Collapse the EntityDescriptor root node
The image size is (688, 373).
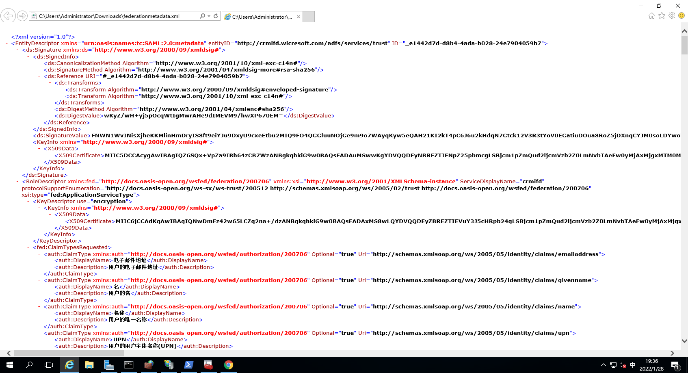(x=7, y=43)
